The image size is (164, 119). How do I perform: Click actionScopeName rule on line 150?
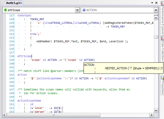(29, 100)
